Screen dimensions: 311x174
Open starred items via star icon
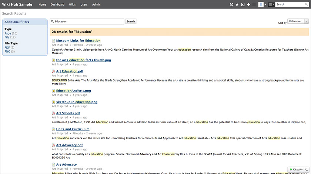(x=237, y=4)
